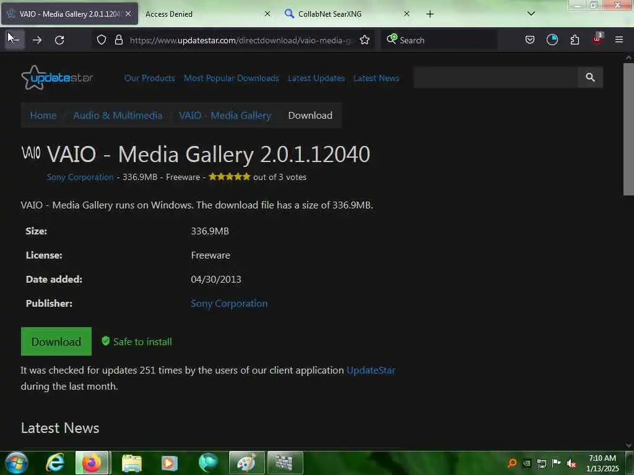Go to Home breadcrumb
This screenshot has height=475, width=634.
pyautogui.click(x=43, y=116)
